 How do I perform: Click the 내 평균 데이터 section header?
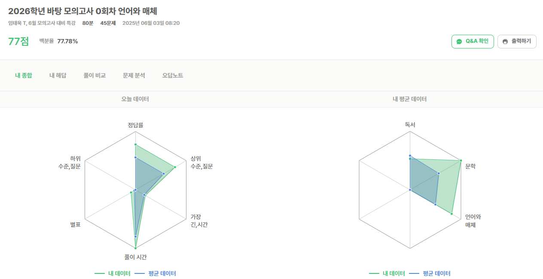point(409,99)
